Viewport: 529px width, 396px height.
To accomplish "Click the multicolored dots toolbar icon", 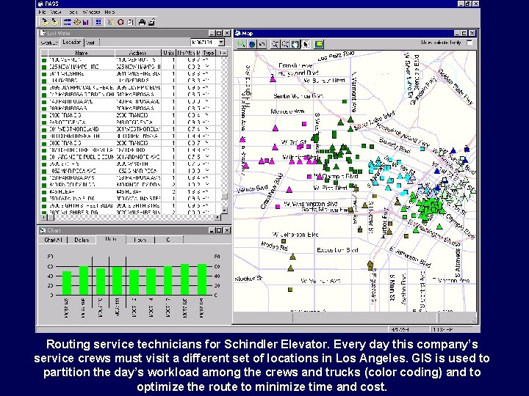I will [x=110, y=22].
